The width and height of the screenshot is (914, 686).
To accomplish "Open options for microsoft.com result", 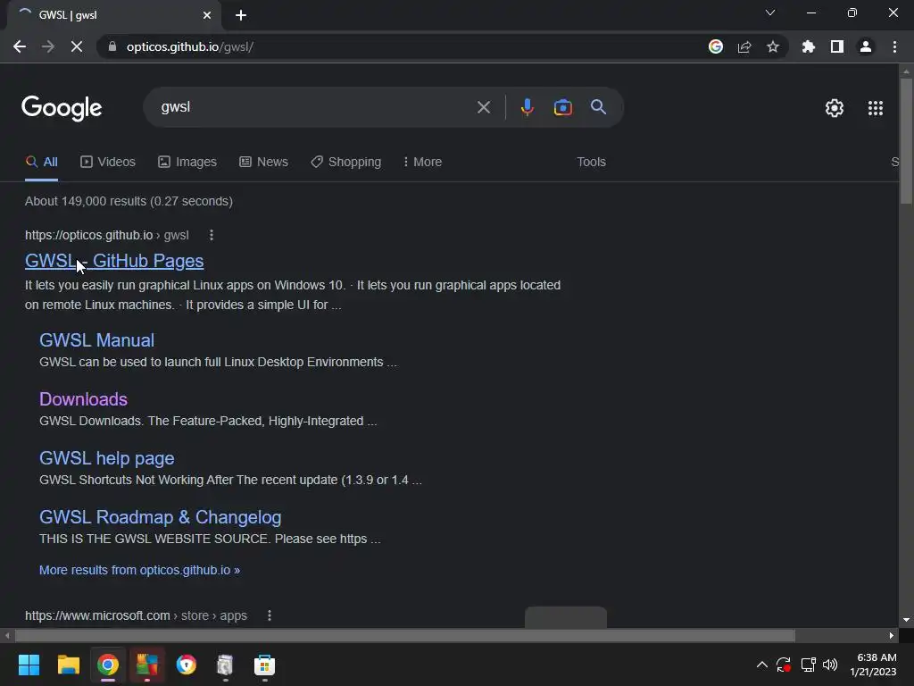I will 269,615.
